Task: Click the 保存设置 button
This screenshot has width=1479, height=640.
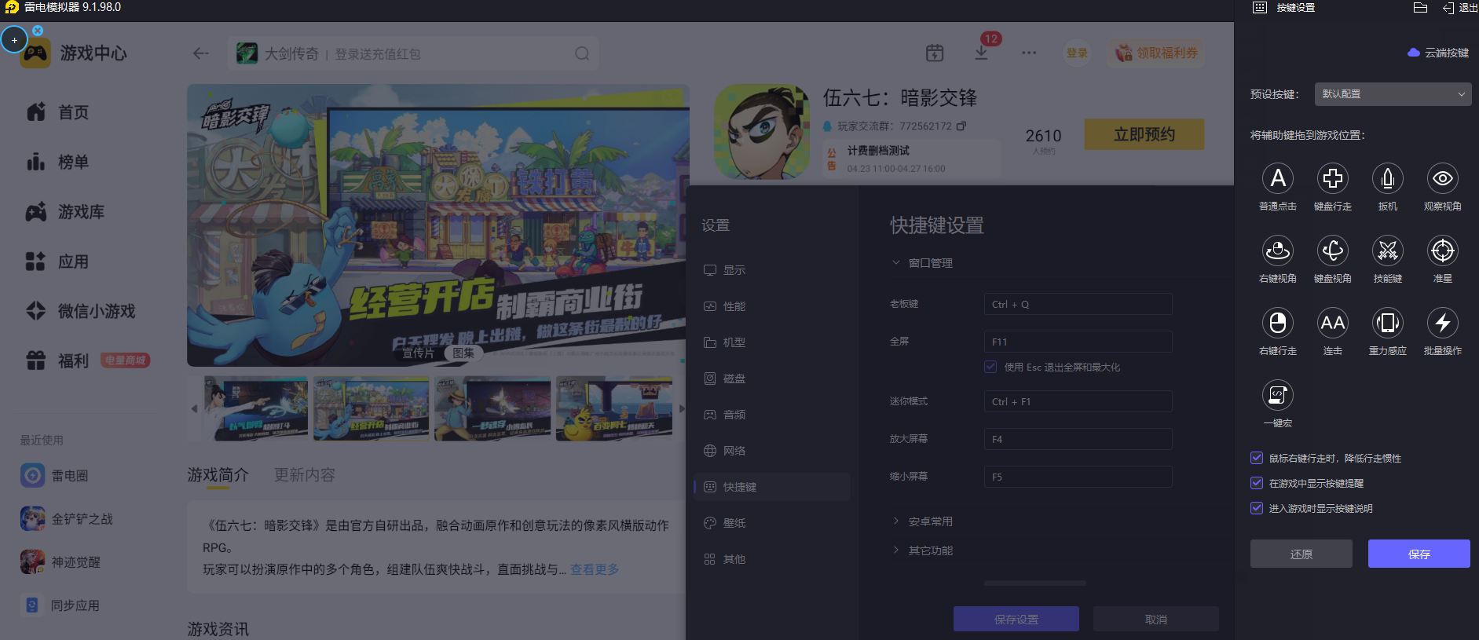Action: (x=1016, y=619)
